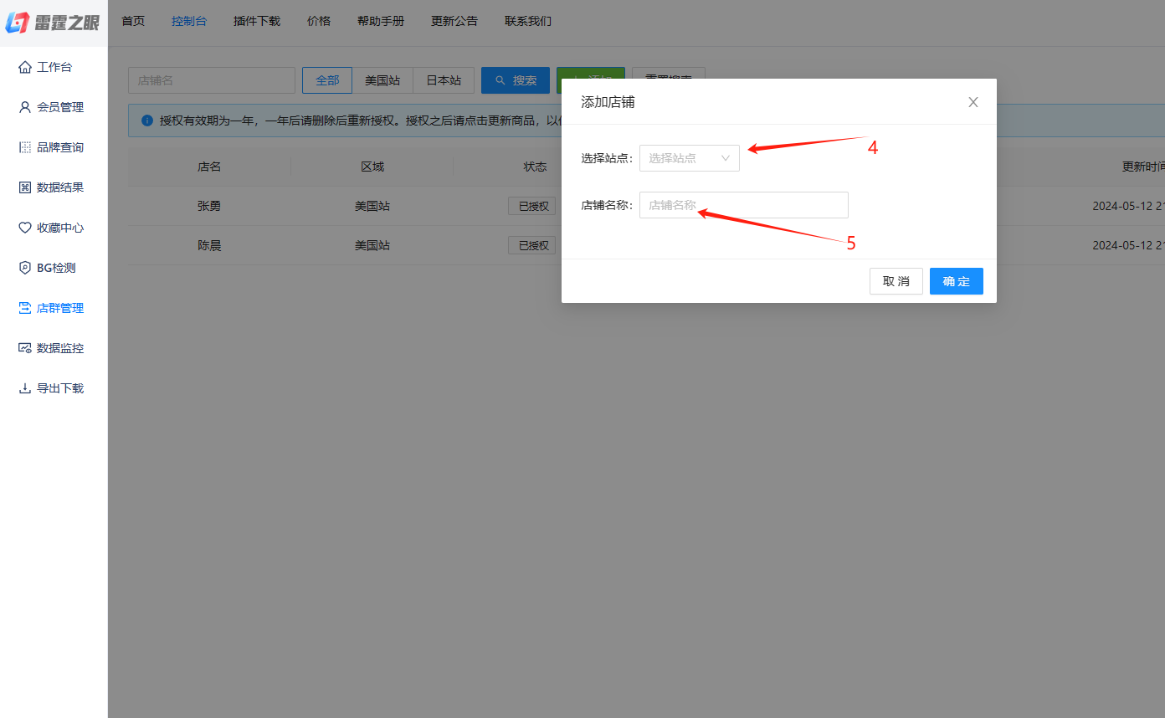Open 导出下载 via the download icon
Screen dimensions: 1165x718
(x=25, y=388)
